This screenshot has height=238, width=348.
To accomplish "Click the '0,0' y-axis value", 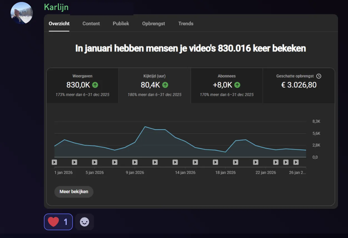I will [x=315, y=157].
